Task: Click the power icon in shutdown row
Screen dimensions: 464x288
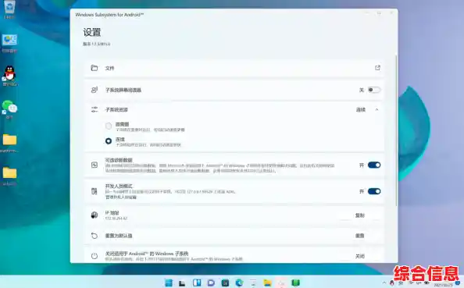Action: [95, 256]
